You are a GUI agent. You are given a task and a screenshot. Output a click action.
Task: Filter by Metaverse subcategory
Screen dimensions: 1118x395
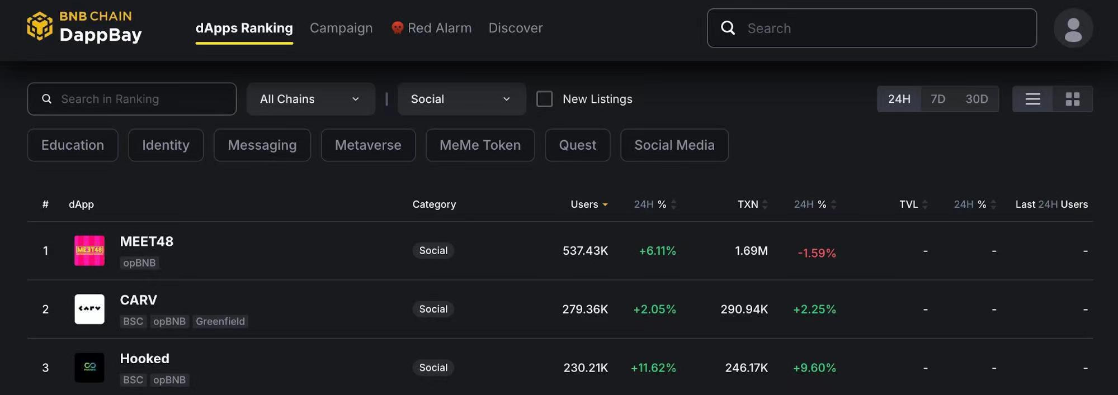[x=368, y=145]
